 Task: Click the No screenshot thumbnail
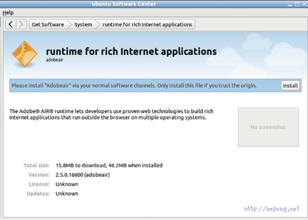pyautogui.click(x=268, y=127)
